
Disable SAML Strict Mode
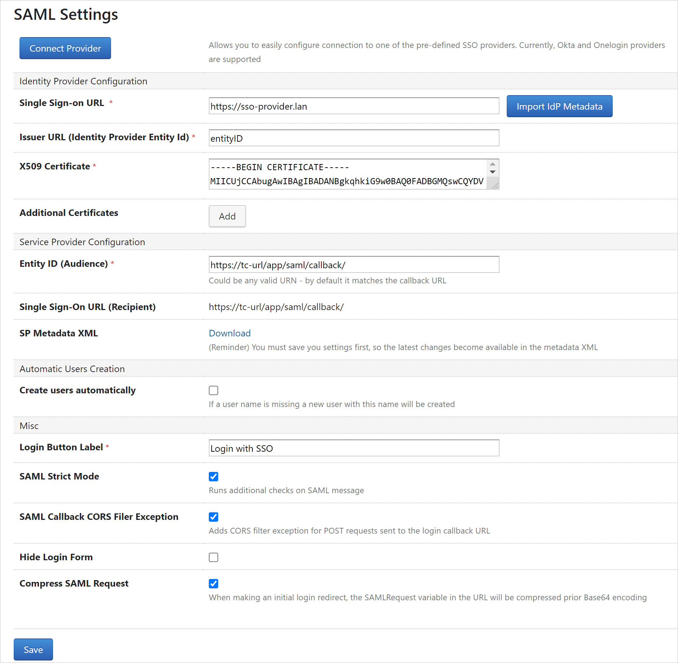[213, 476]
